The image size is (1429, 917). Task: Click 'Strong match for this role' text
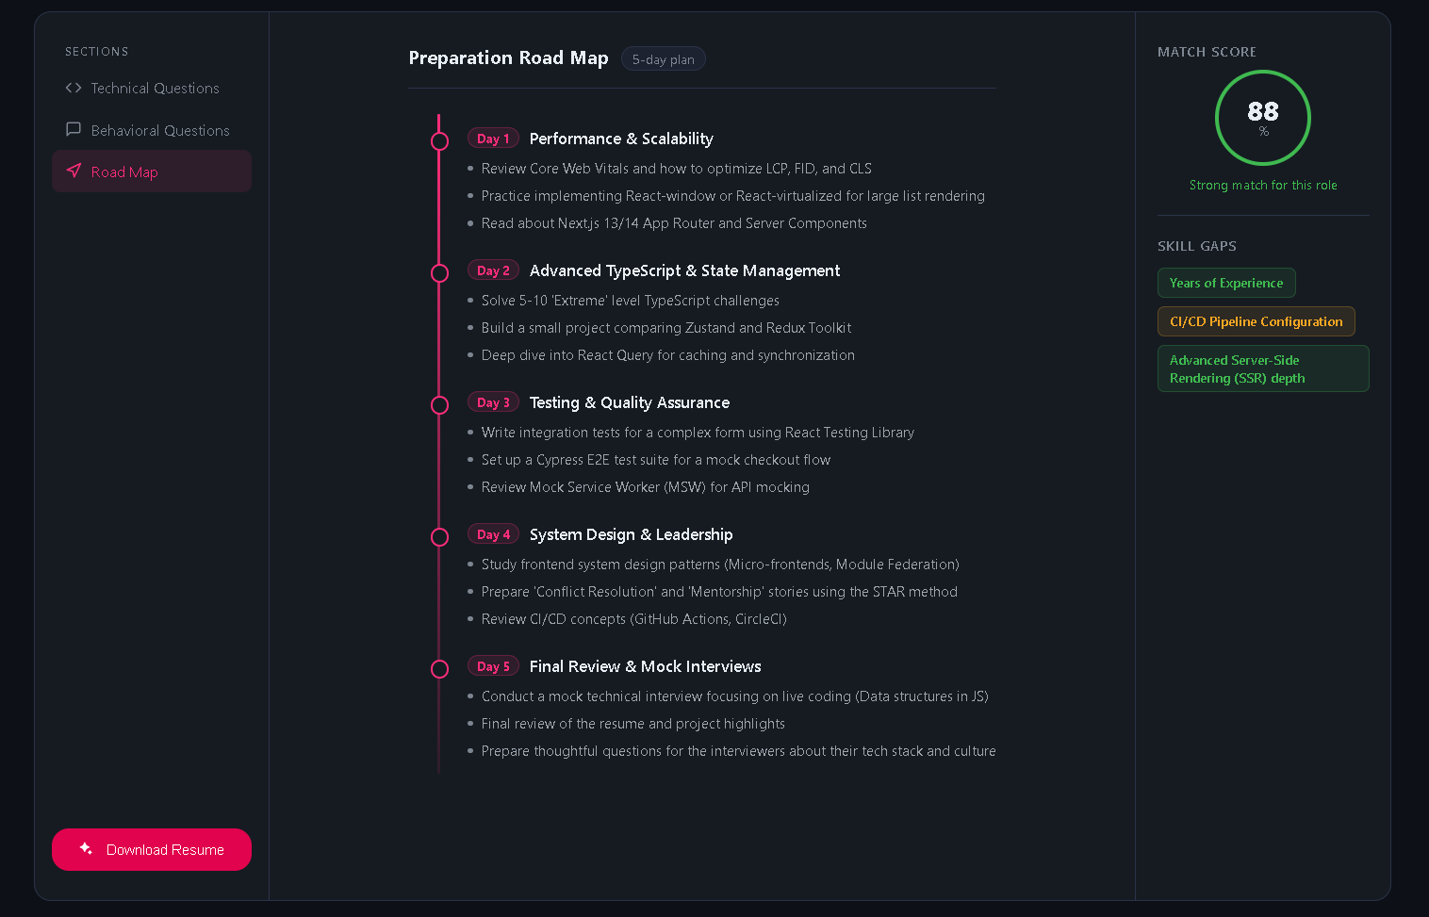[1263, 186]
